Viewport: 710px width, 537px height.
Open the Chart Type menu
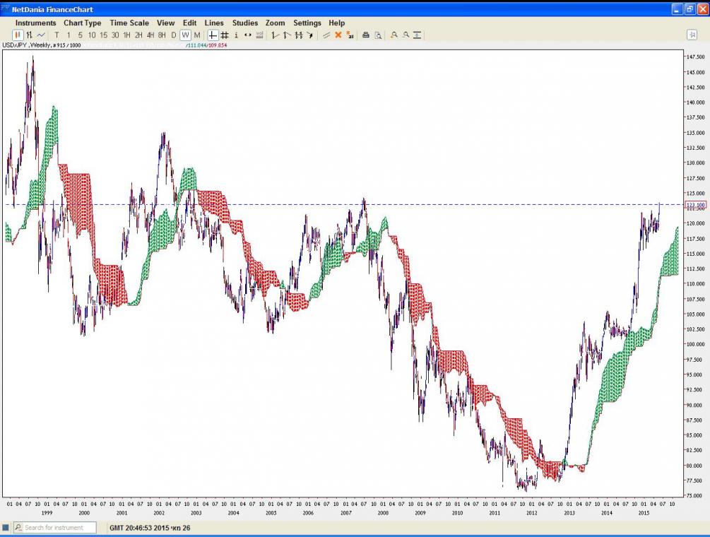click(83, 23)
